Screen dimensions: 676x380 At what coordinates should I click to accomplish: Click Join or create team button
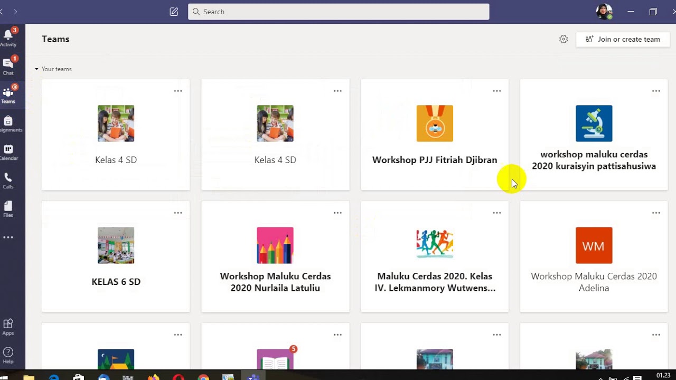tap(623, 39)
